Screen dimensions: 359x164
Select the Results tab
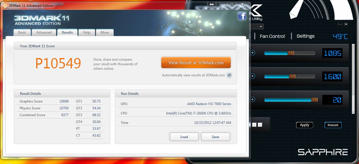[67, 32]
